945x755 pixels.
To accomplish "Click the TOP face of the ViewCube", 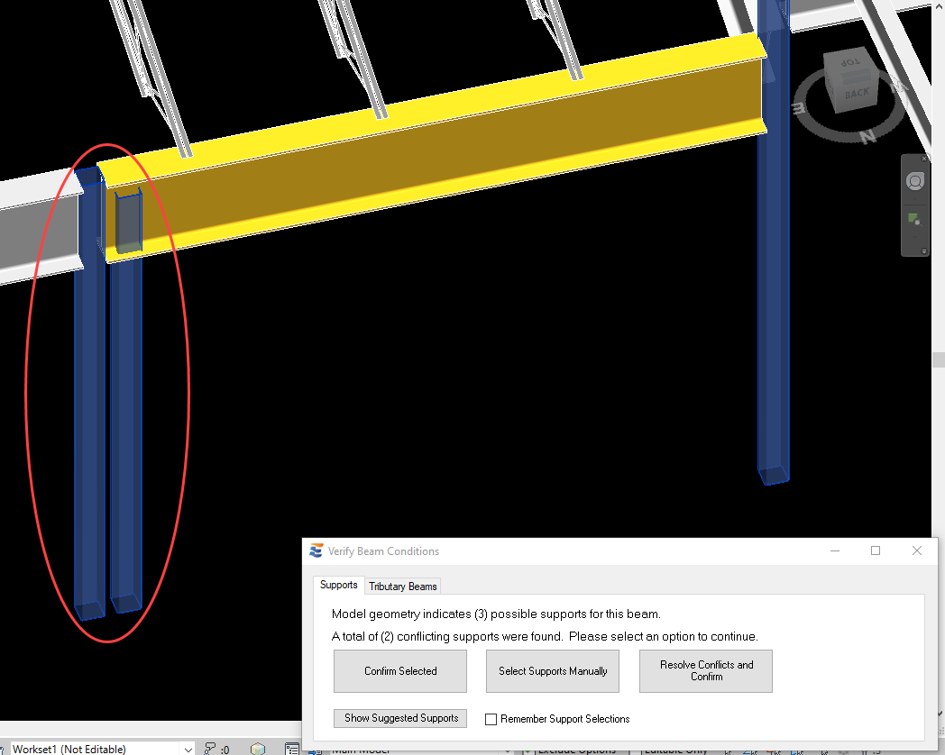I will pos(850,64).
